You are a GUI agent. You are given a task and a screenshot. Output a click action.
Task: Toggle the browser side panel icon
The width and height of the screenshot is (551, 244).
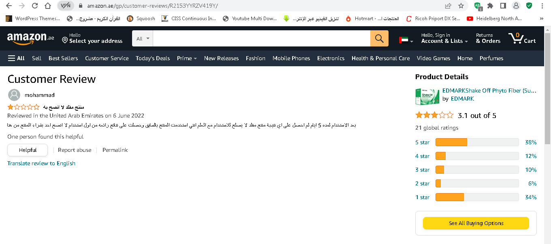click(503, 6)
